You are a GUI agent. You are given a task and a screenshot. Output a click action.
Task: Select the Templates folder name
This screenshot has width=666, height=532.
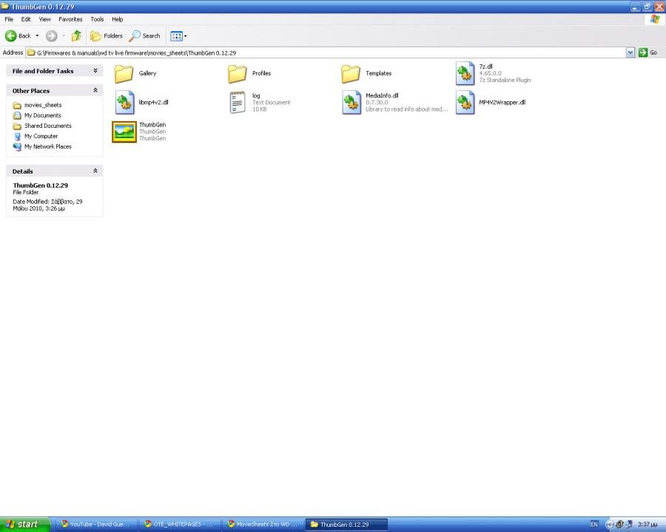378,73
